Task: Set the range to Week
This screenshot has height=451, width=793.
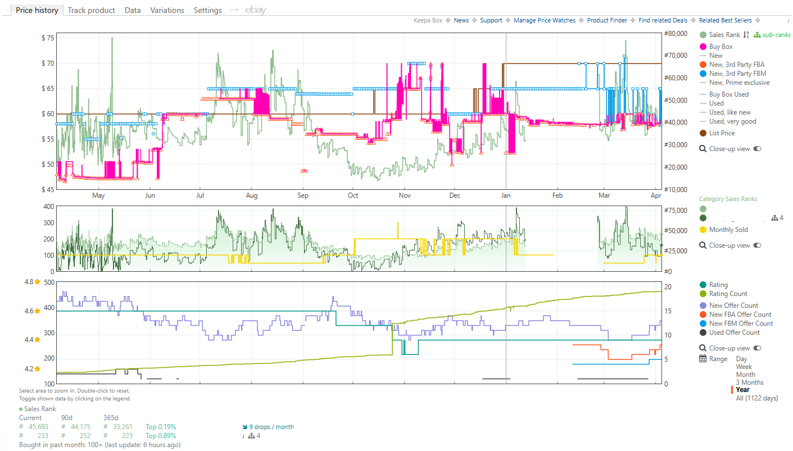Action: tap(744, 367)
